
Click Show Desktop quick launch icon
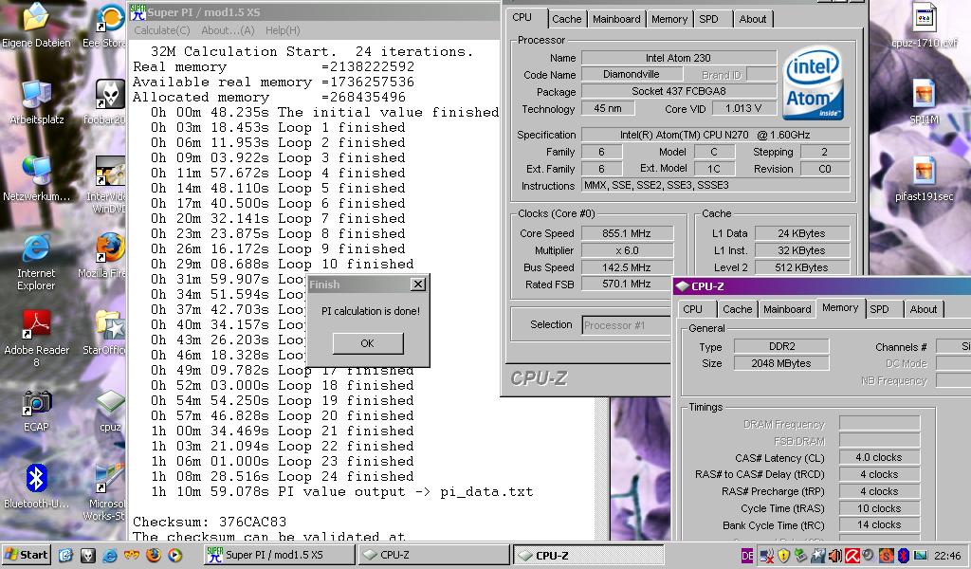point(65,555)
